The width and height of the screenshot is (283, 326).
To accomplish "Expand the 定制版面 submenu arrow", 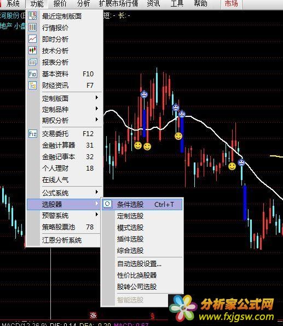I will point(96,98).
